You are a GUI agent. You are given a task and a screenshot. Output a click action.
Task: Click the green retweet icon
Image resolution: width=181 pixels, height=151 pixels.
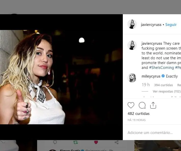[x=76, y=142]
